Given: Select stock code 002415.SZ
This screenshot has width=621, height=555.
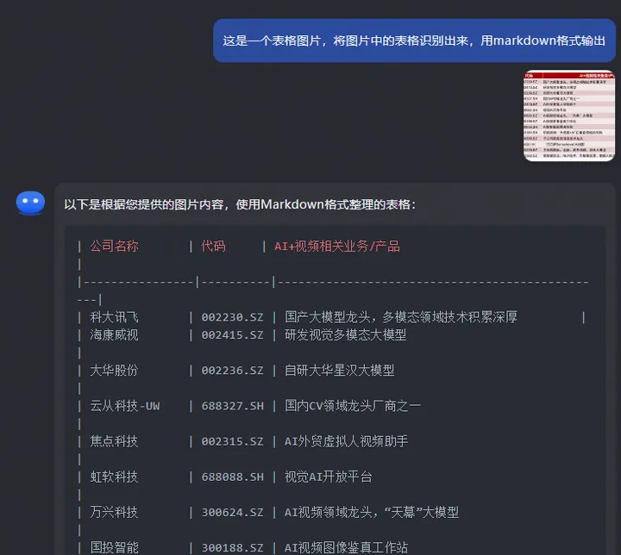Looking at the screenshot, I should [x=232, y=335].
